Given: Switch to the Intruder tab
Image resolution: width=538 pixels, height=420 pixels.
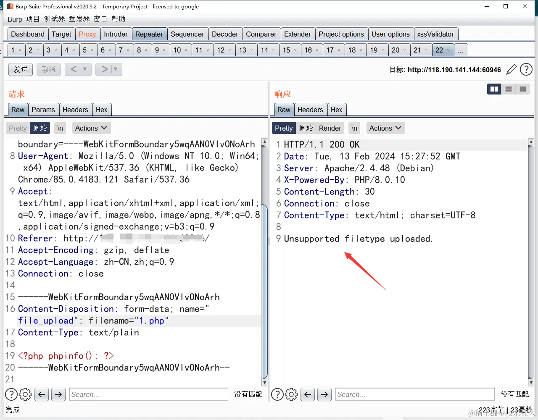Looking at the screenshot, I should coord(116,34).
